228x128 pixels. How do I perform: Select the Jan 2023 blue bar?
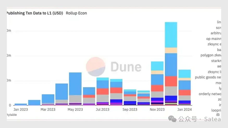(21, 104)
